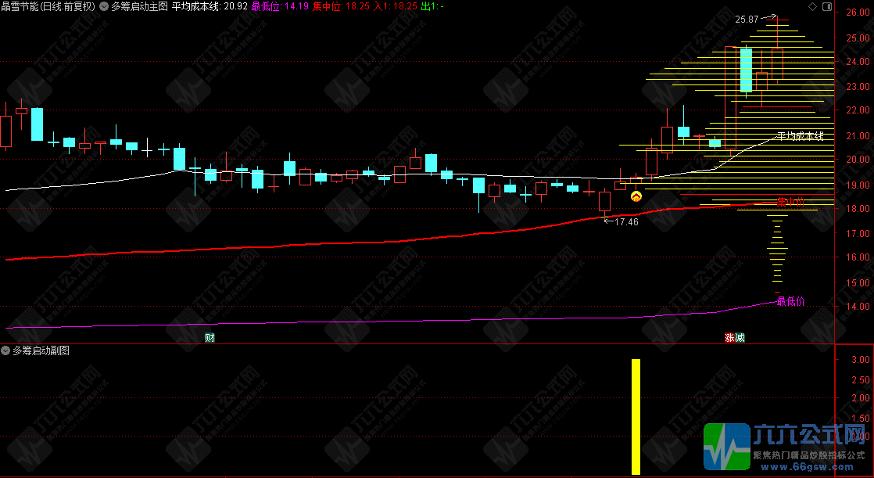
Task: Open the main chart indicator dropdown arrow
Action: coord(105,7)
